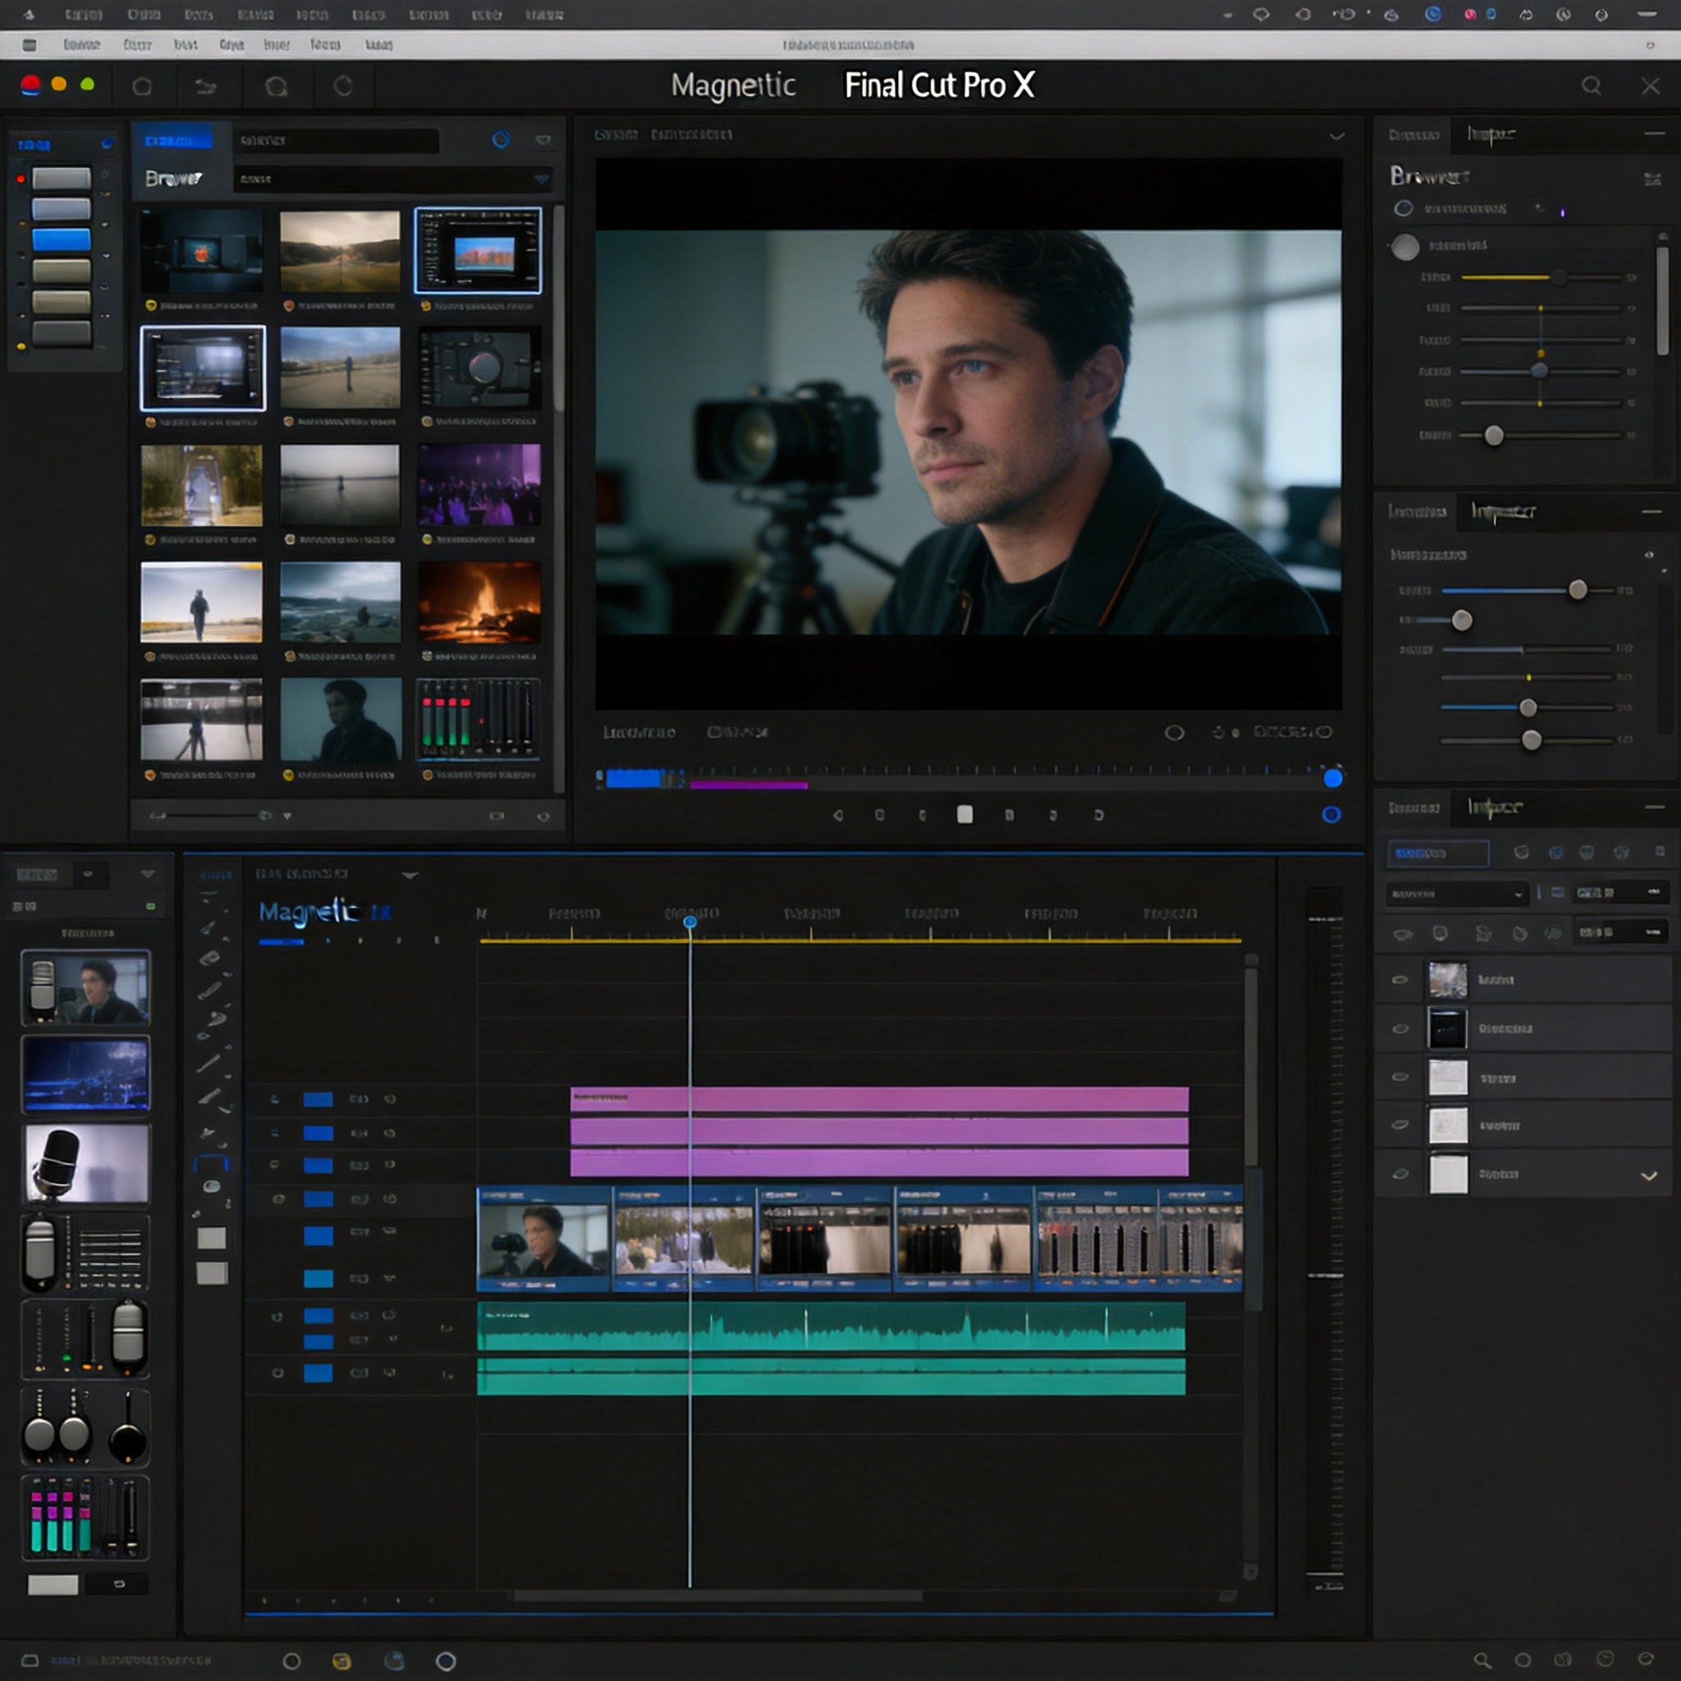Toggle the circle on the highlighted video track header
The image size is (1681, 1681).
278,1199
